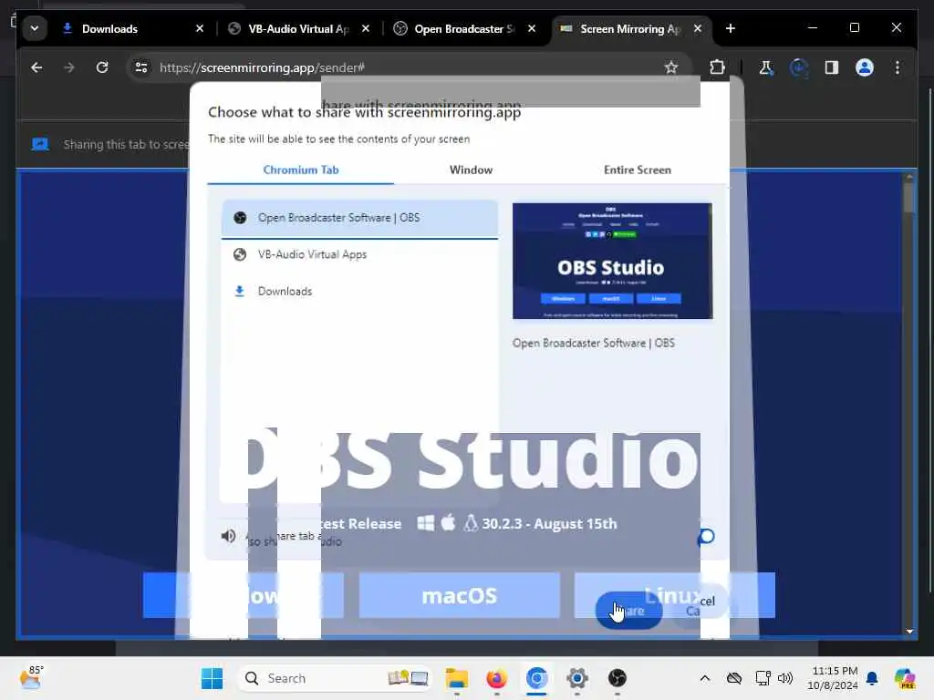Go forward to the next page
Viewport: 934px width, 700px height.
[x=69, y=67]
